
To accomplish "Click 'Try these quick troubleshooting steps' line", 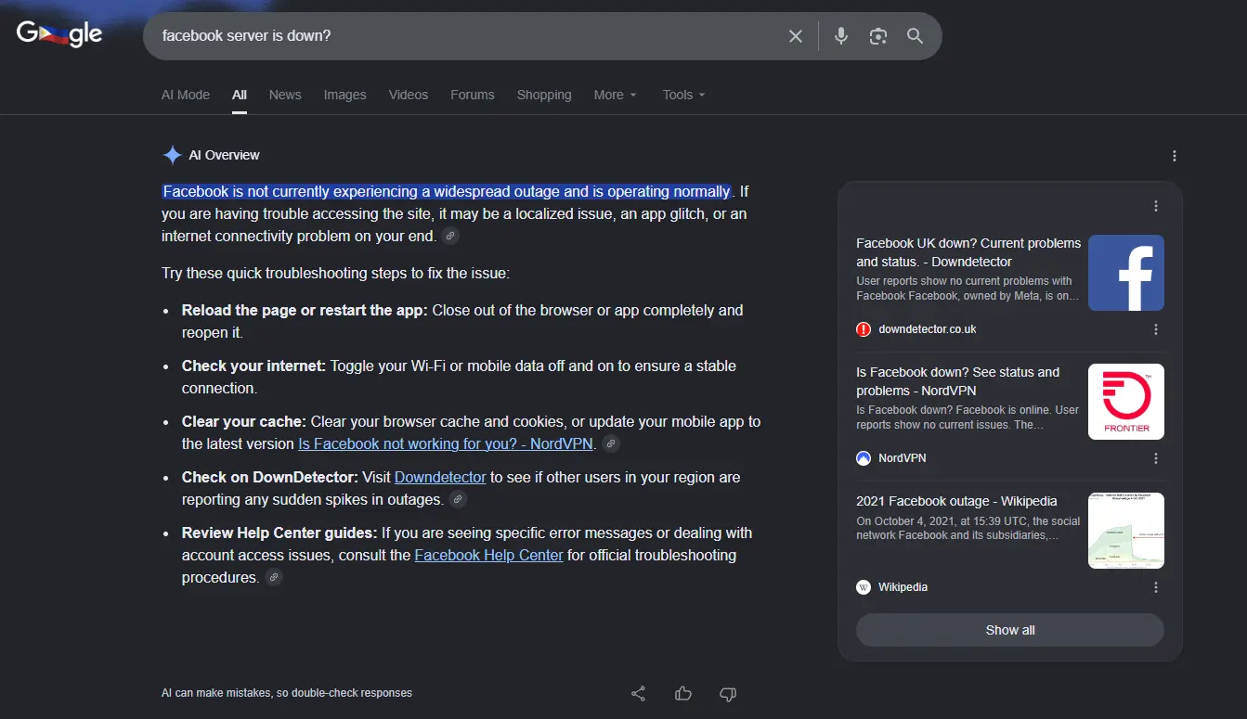I will click(x=336, y=274).
